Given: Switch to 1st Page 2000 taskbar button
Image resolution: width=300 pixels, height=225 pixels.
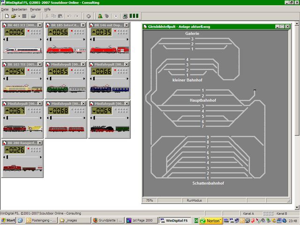Looking at the screenshot, I should click(x=142, y=220).
